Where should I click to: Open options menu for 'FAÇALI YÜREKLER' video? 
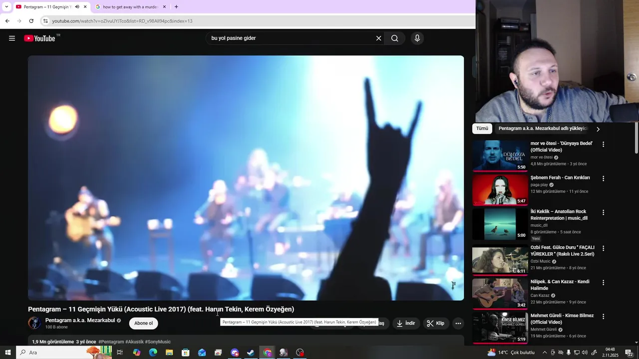pyautogui.click(x=603, y=248)
